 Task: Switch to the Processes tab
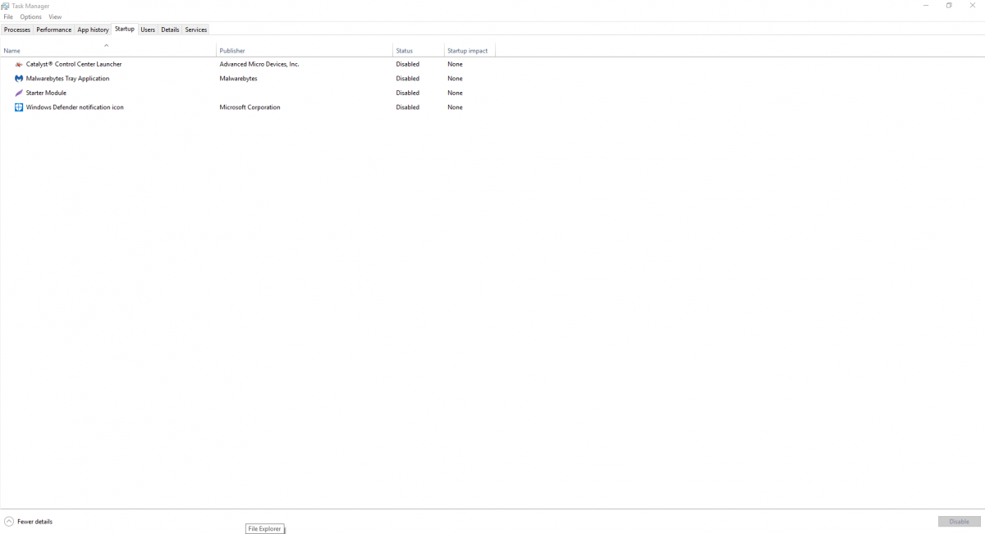coord(17,30)
